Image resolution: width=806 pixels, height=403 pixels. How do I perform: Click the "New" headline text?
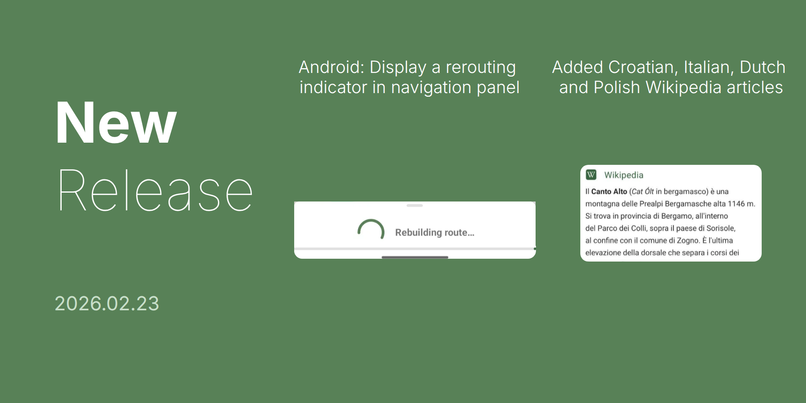coord(116,122)
